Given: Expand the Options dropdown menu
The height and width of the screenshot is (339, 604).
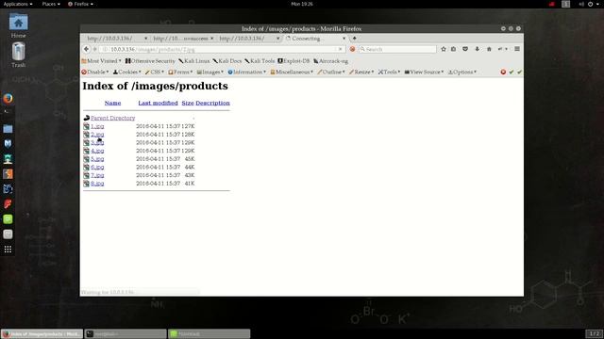Looking at the screenshot, I should [x=462, y=73].
